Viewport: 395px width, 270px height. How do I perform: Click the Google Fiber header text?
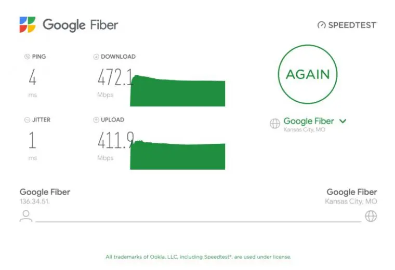81,25
